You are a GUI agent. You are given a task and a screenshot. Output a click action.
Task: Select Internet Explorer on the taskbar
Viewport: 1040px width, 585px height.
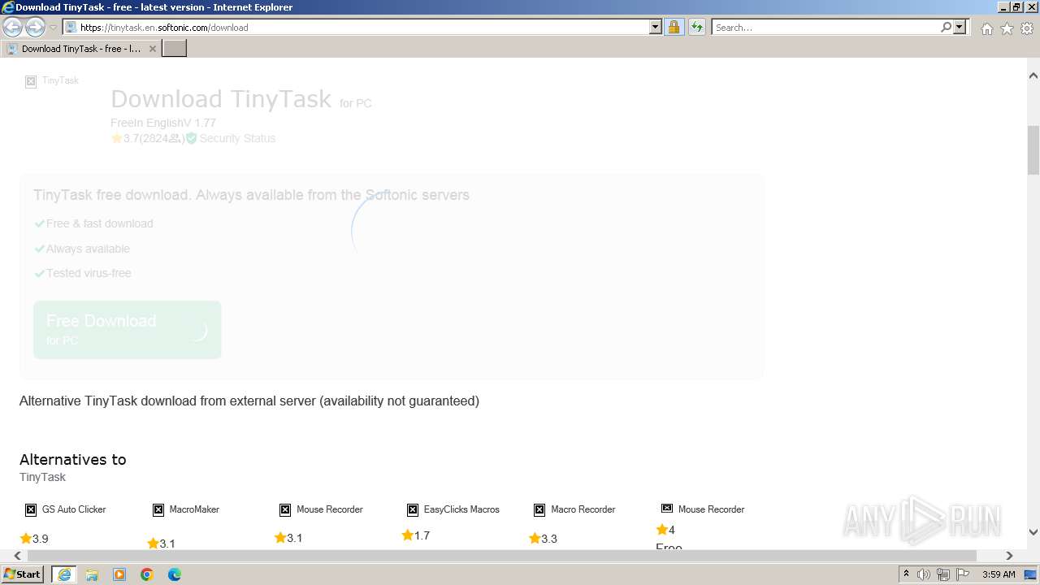coord(64,574)
